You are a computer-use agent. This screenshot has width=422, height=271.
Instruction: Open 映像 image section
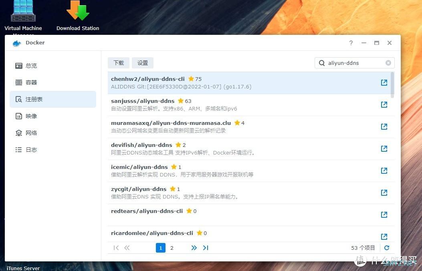53,116
